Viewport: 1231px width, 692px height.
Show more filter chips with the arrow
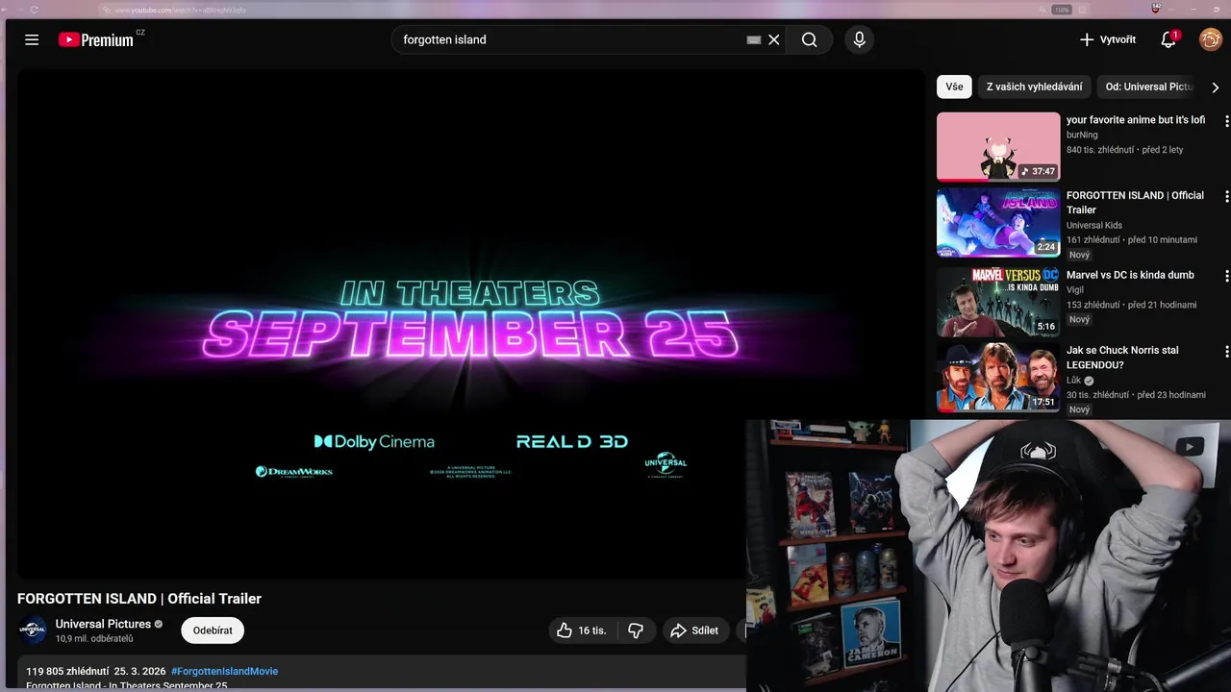point(1215,87)
